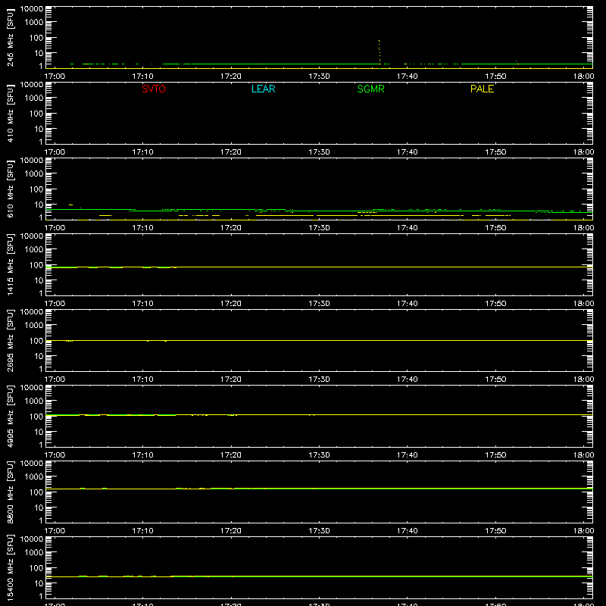This screenshot has width=606, height=606.
Task: Click 17:40 tick label under 8800 MHz plot
Action: coord(407,531)
